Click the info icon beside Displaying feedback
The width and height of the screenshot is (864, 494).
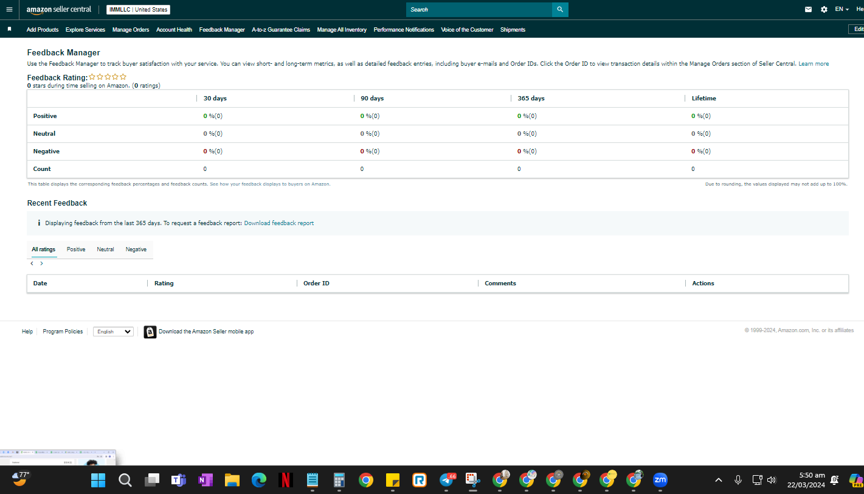pyautogui.click(x=39, y=223)
